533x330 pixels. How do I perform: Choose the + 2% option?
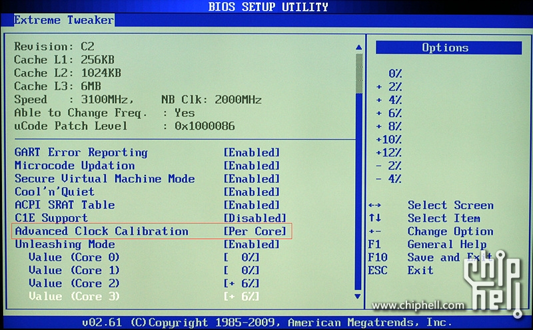pyautogui.click(x=389, y=87)
